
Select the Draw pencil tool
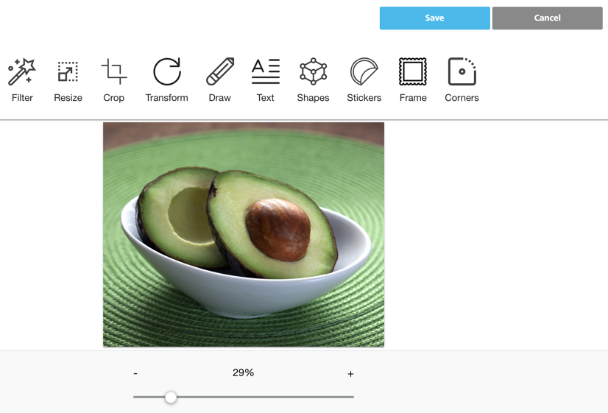click(220, 71)
